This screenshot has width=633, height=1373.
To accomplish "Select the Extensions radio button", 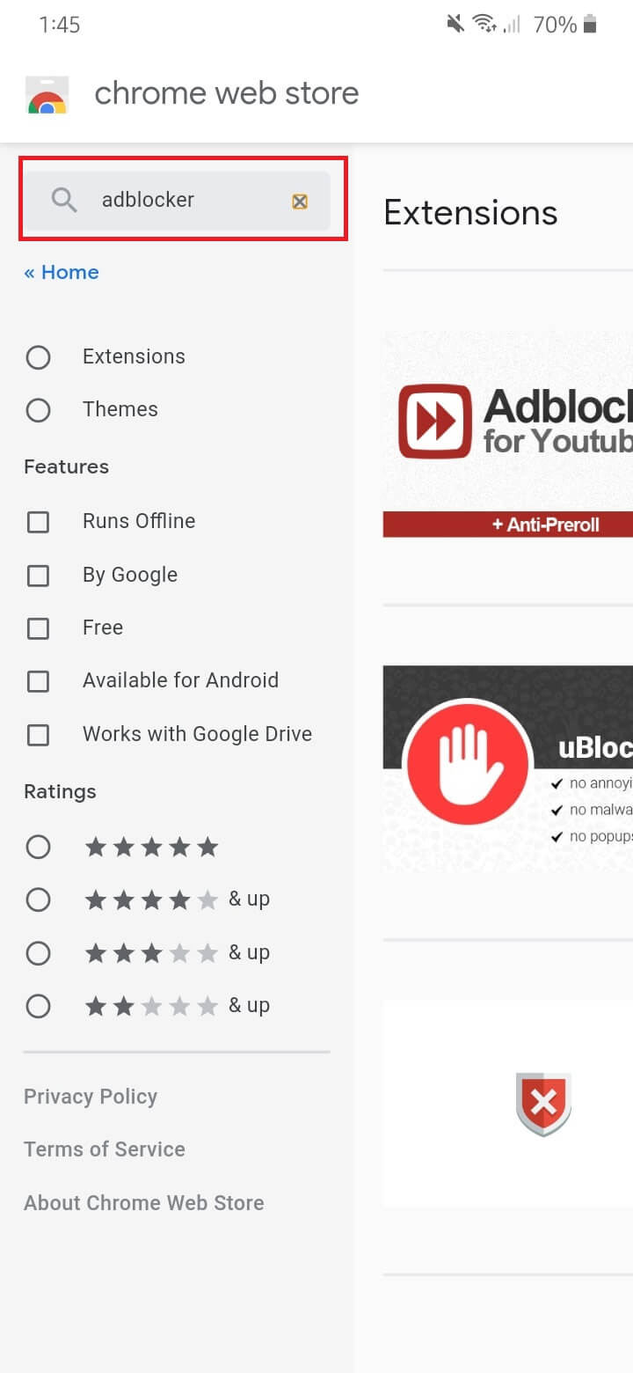I will coord(39,357).
